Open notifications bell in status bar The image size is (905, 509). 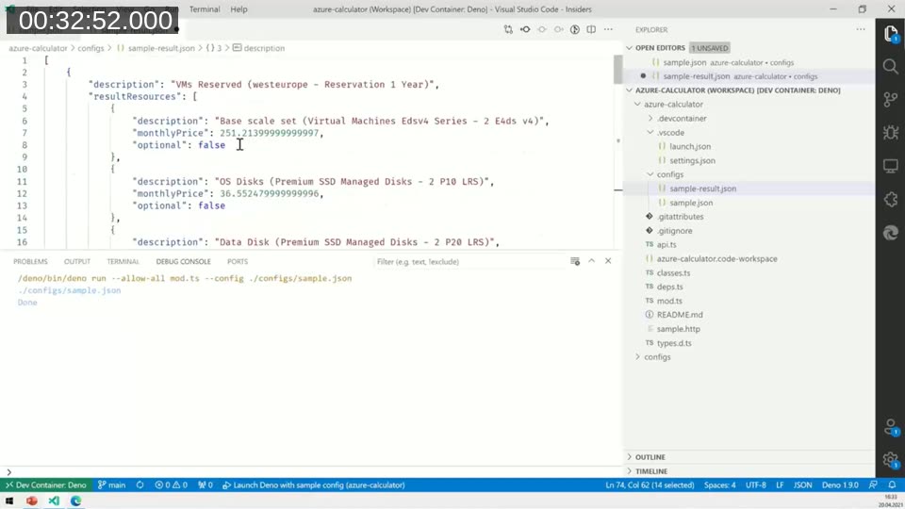[x=893, y=485]
